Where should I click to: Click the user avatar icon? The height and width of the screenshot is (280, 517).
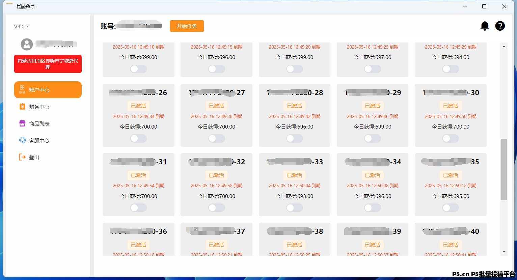click(x=27, y=44)
